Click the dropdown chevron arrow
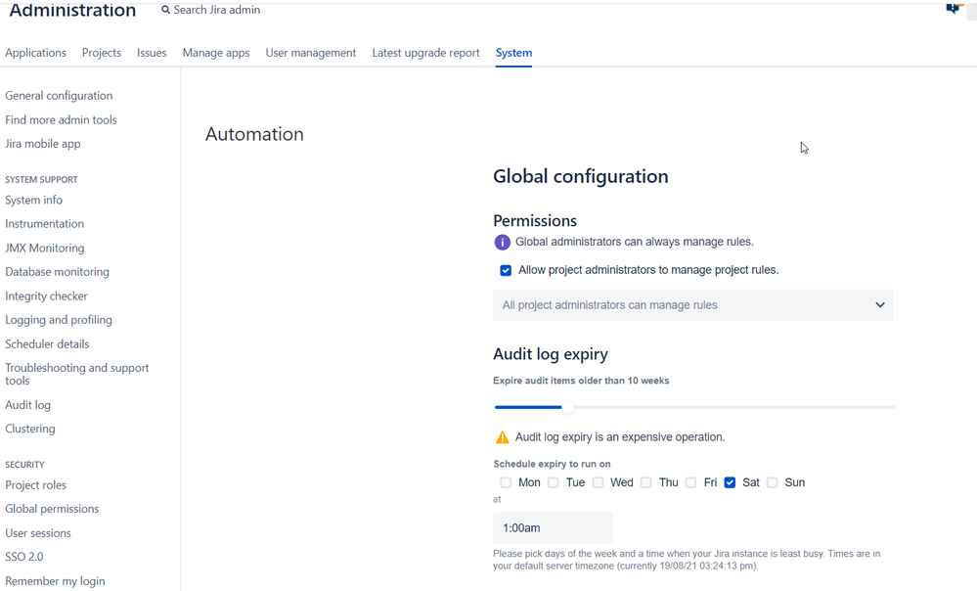977x591 pixels. 880,305
